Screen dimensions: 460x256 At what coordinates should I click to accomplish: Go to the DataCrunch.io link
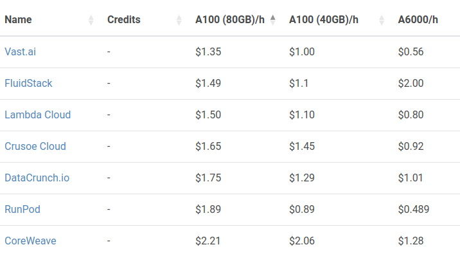(37, 178)
